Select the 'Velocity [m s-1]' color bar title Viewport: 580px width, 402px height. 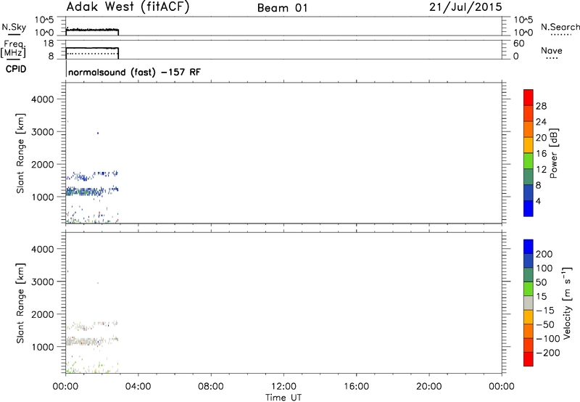tap(567, 303)
